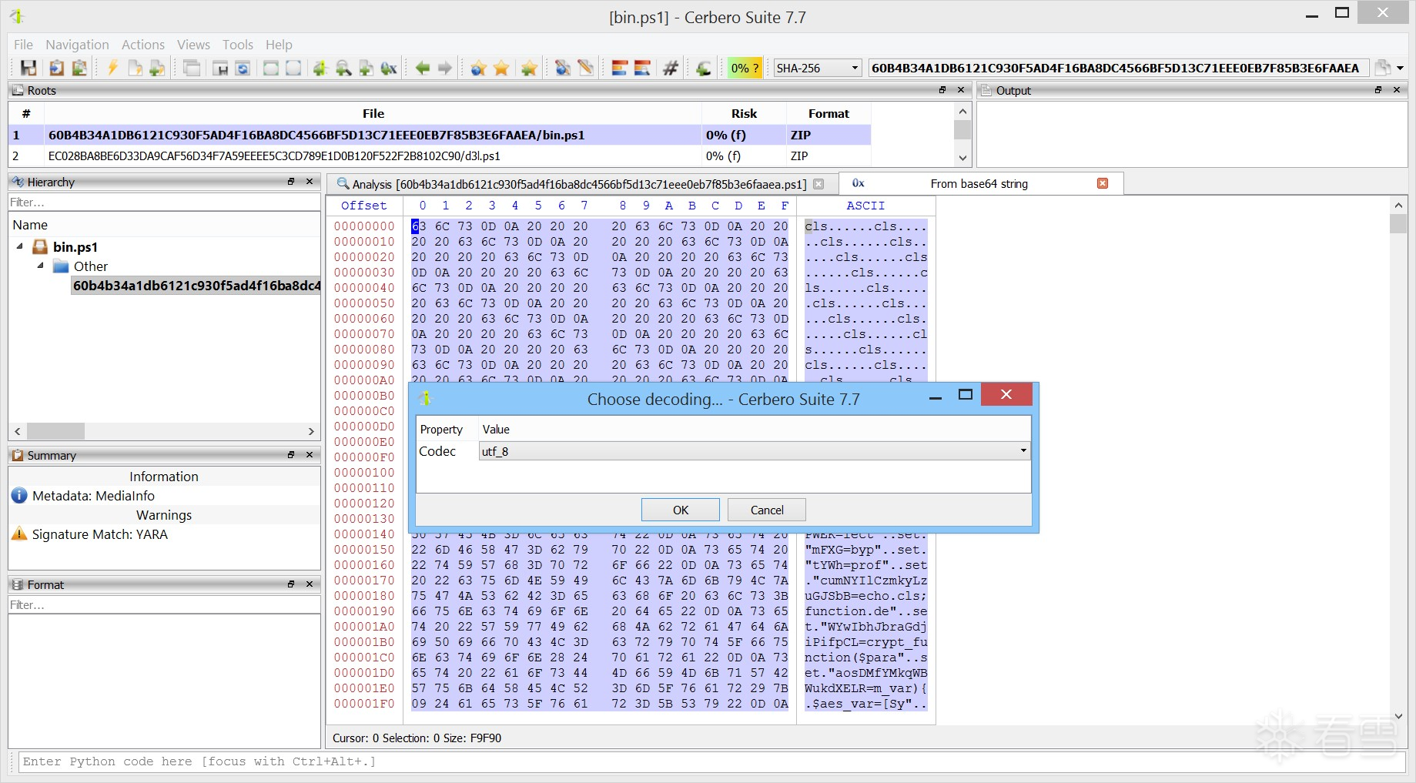Click the Format filter field

click(x=164, y=605)
